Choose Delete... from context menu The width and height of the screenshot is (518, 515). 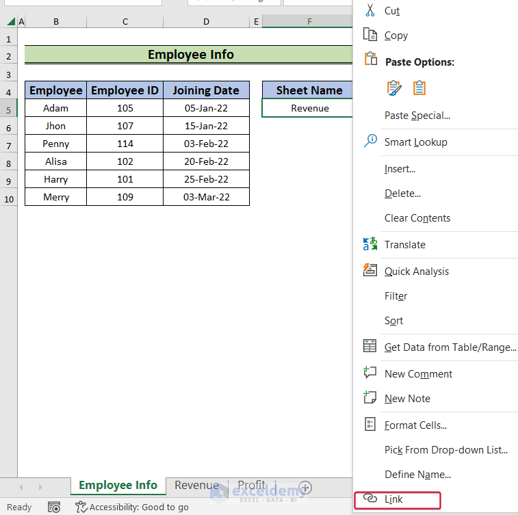pyautogui.click(x=402, y=194)
